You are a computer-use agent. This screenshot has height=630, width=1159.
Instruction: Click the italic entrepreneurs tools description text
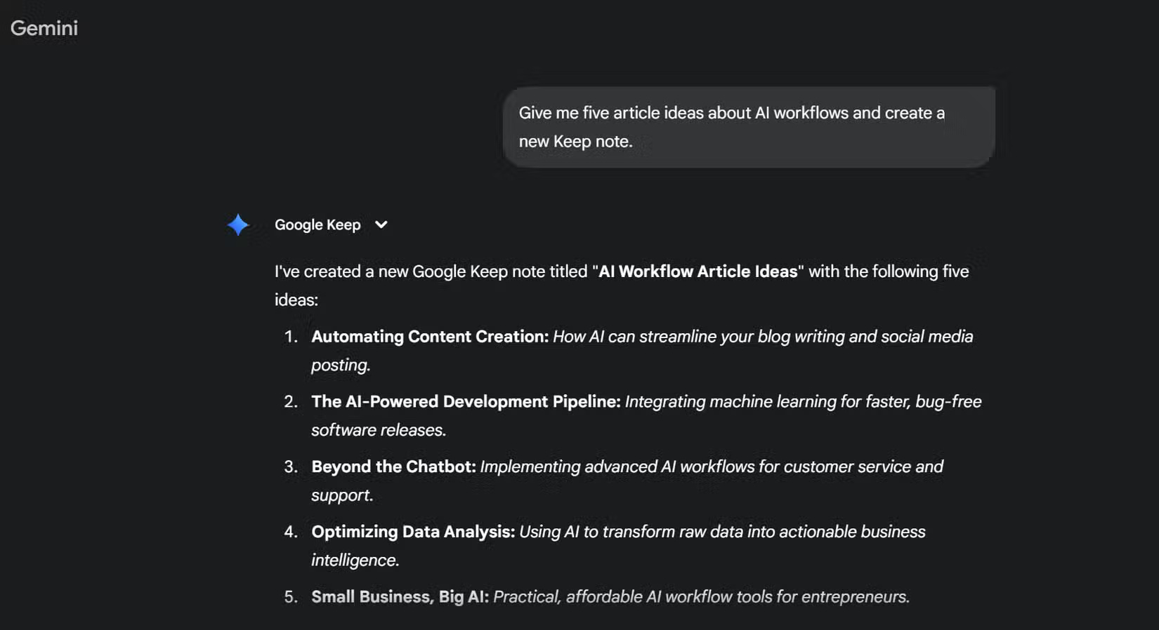click(701, 597)
